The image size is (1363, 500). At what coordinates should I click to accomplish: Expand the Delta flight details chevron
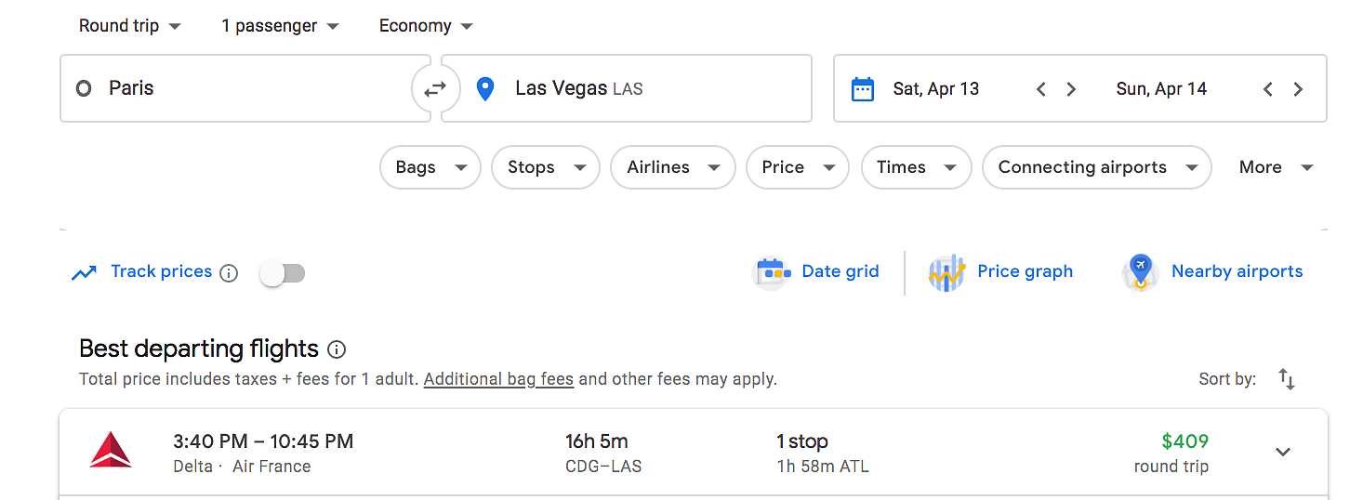1283,452
